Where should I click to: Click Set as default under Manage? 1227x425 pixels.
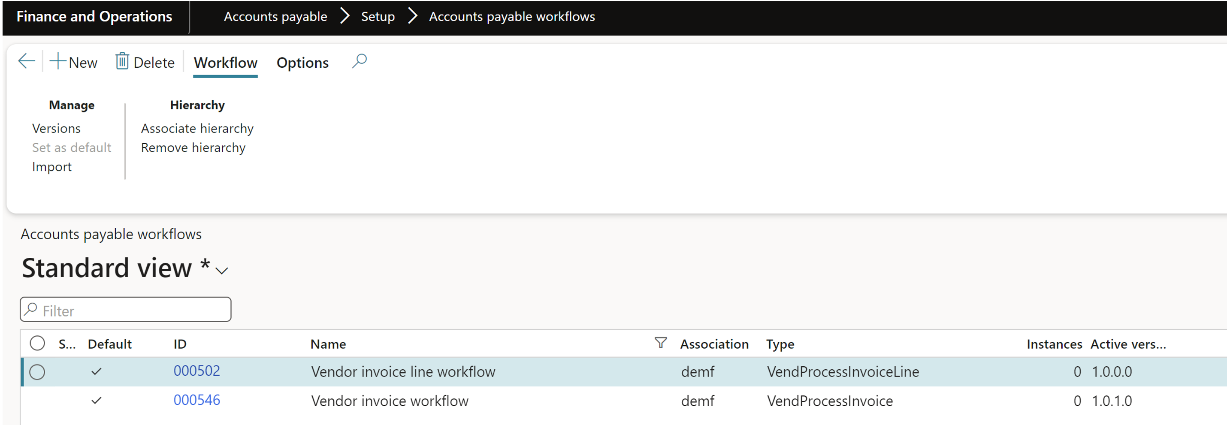(72, 148)
